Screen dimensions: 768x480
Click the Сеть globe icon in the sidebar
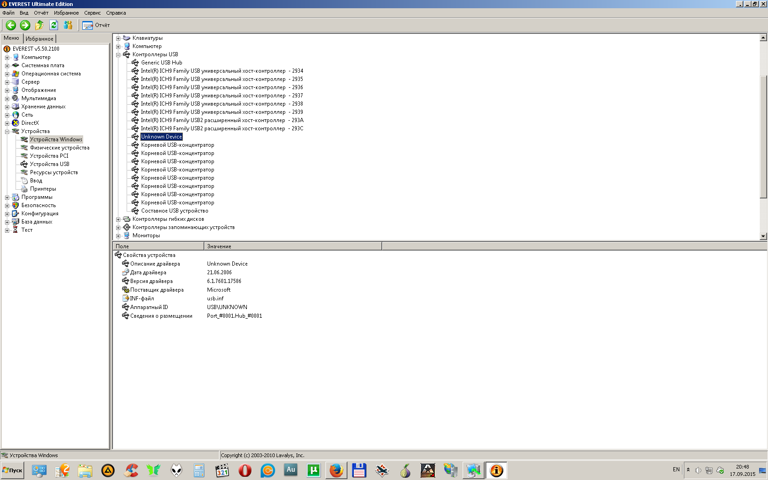click(x=16, y=115)
